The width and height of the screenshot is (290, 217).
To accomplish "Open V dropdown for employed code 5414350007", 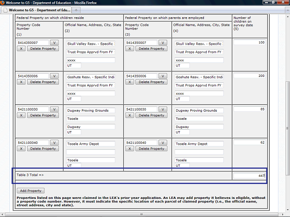I will pyautogui.click(x=163, y=42).
